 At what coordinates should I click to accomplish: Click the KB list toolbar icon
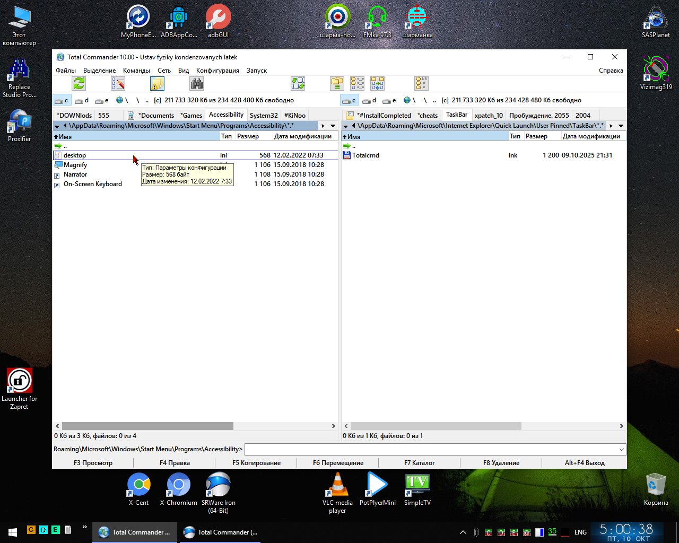(x=421, y=84)
